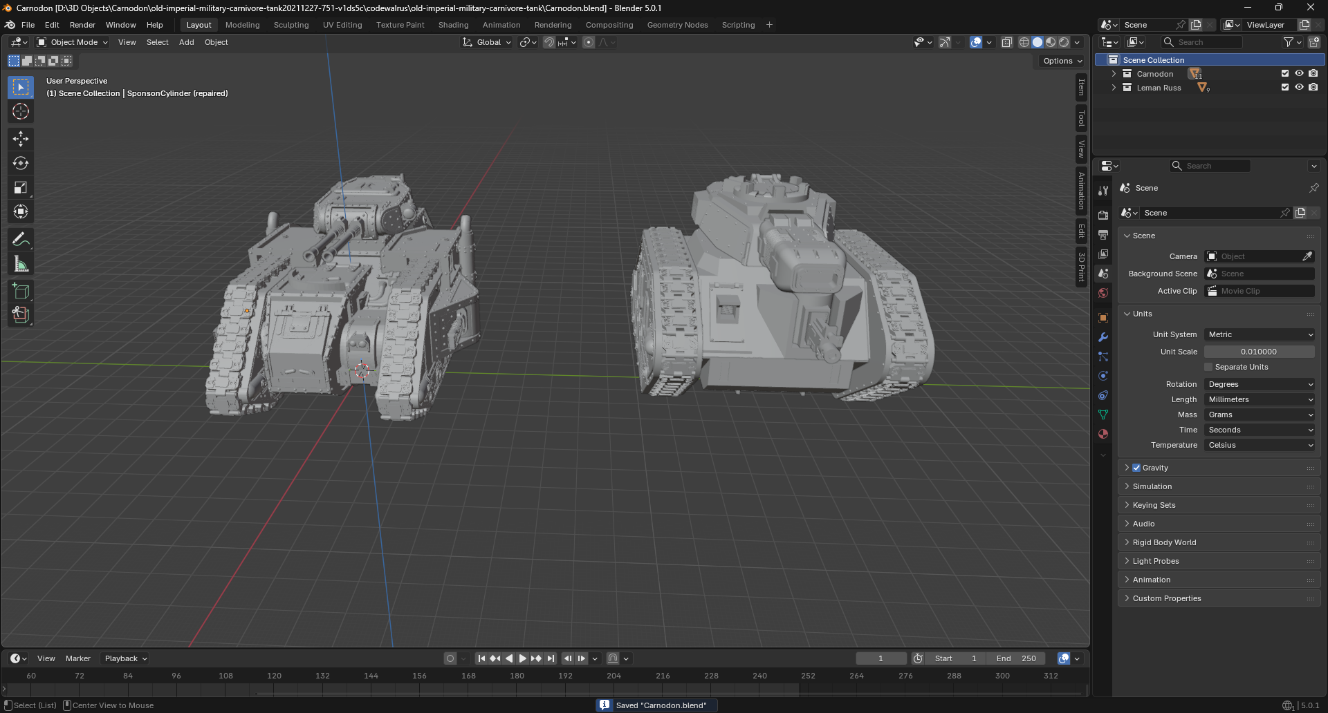Viewport: 1328px width, 713px height.
Task: Uncheck the Gravity checkbox
Action: pos(1136,468)
